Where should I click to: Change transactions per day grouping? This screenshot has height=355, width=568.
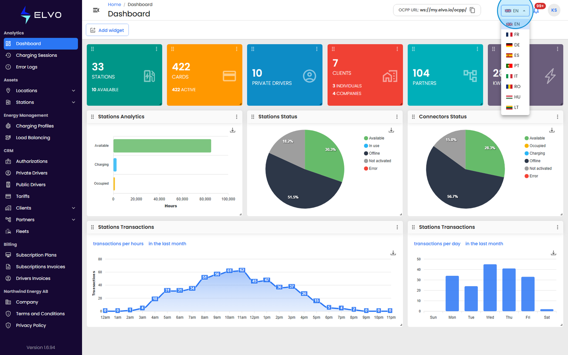(x=437, y=244)
